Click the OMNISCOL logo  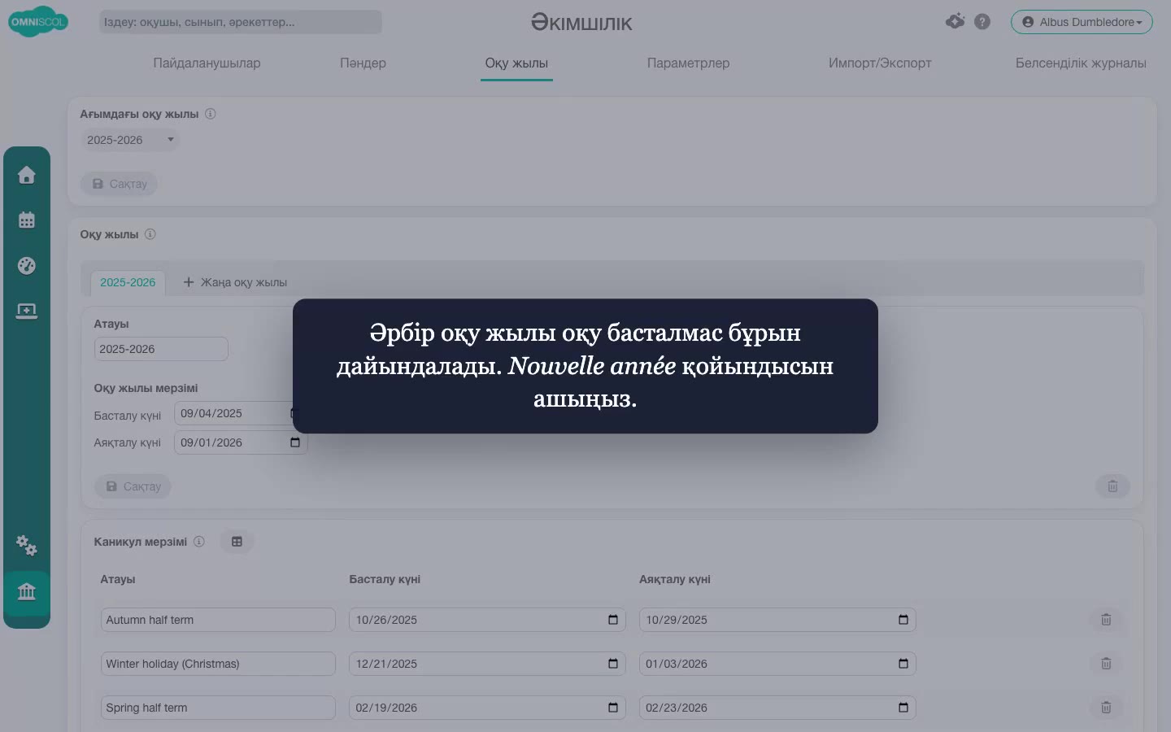coord(38,22)
